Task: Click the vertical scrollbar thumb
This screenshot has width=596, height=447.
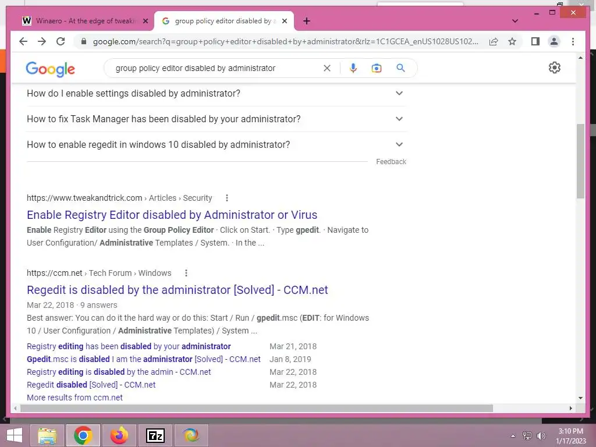Action: click(580, 161)
